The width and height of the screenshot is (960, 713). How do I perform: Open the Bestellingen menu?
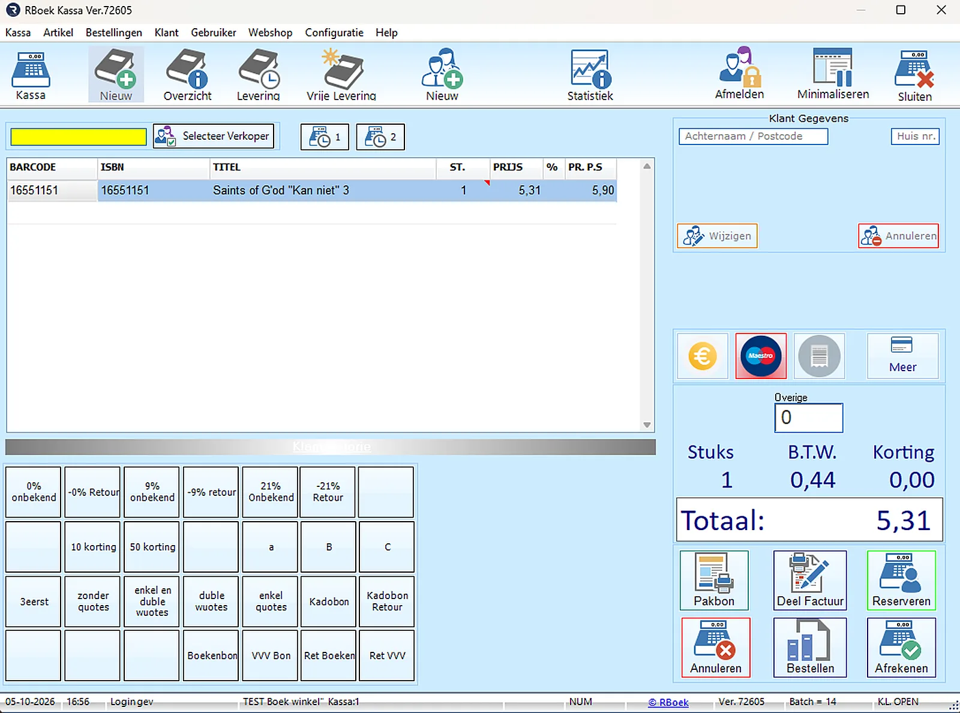[114, 32]
